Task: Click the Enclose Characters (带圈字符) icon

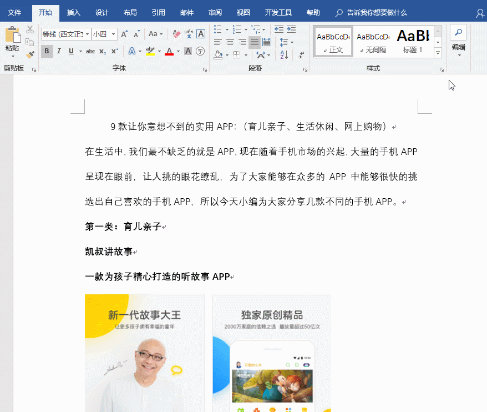Action: click(199, 52)
